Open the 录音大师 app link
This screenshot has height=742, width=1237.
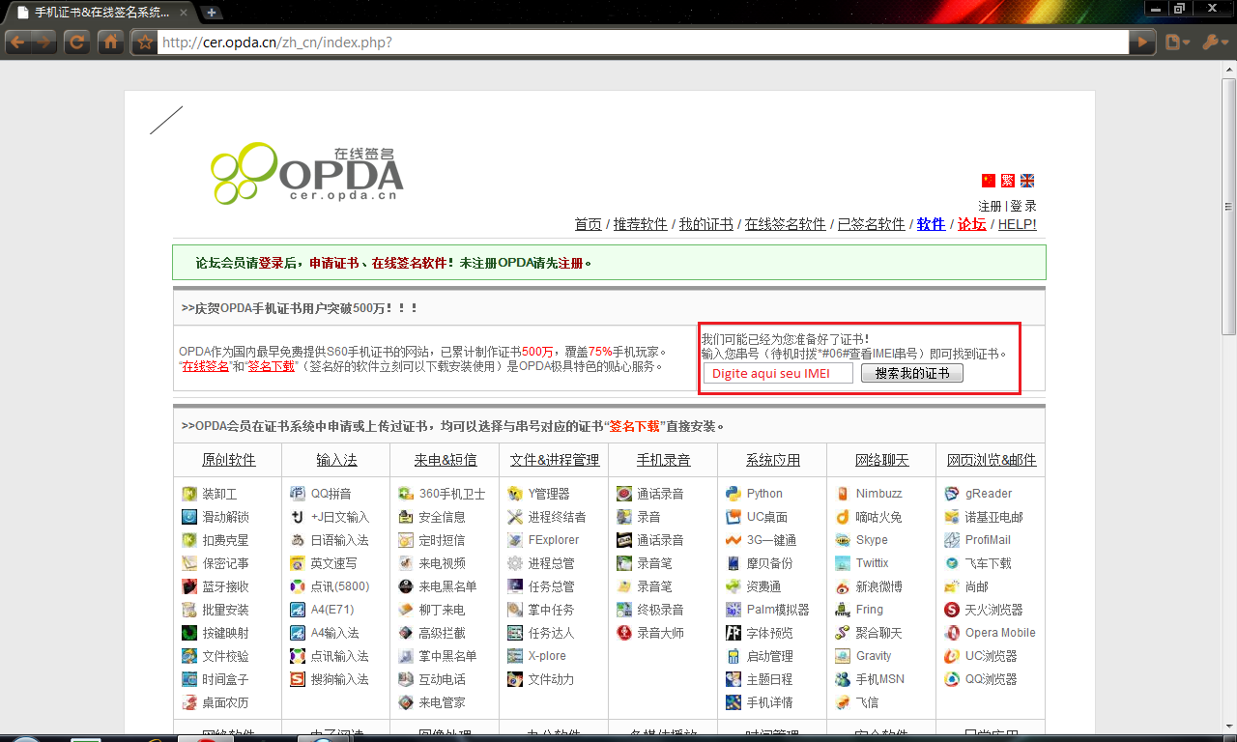[660, 633]
